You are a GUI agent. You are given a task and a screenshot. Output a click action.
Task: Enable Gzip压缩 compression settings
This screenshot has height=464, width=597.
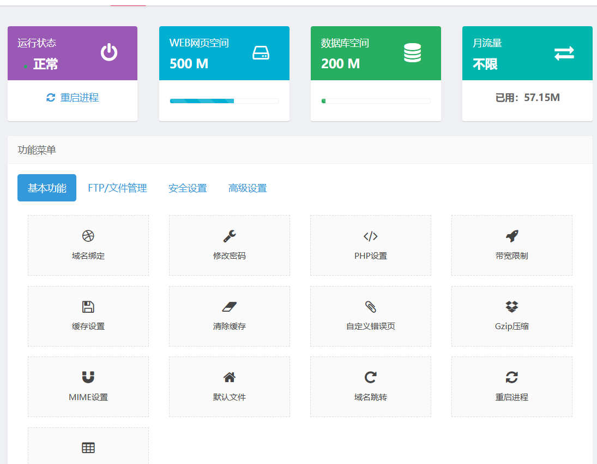[511, 316]
